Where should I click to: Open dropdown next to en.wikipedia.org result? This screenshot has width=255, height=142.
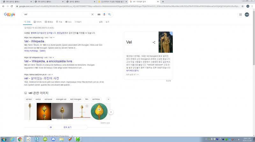[54, 37]
